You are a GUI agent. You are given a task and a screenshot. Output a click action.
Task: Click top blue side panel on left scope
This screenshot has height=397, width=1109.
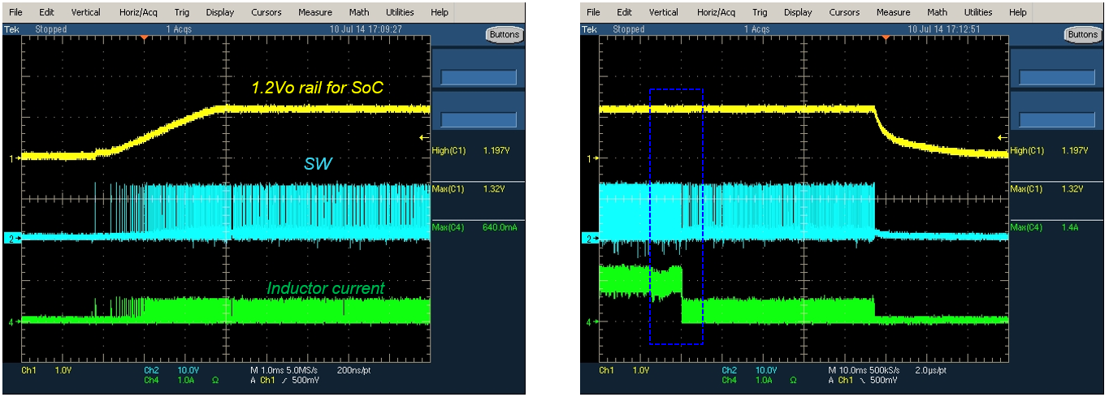tap(478, 77)
